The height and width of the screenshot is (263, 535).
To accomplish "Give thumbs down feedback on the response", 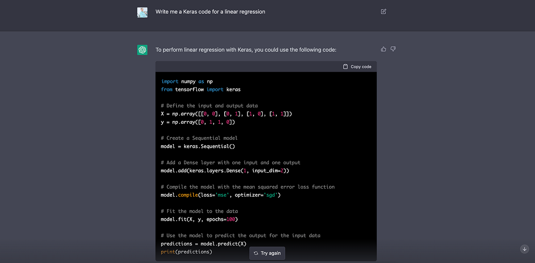I will click(x=393, y=49).
